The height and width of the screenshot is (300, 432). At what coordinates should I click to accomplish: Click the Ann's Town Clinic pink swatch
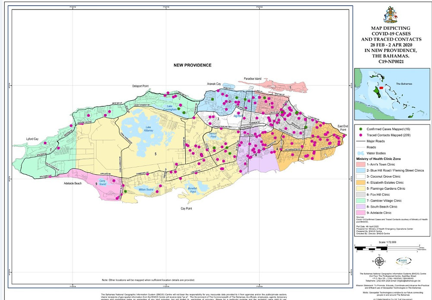(x=360, y=164)
